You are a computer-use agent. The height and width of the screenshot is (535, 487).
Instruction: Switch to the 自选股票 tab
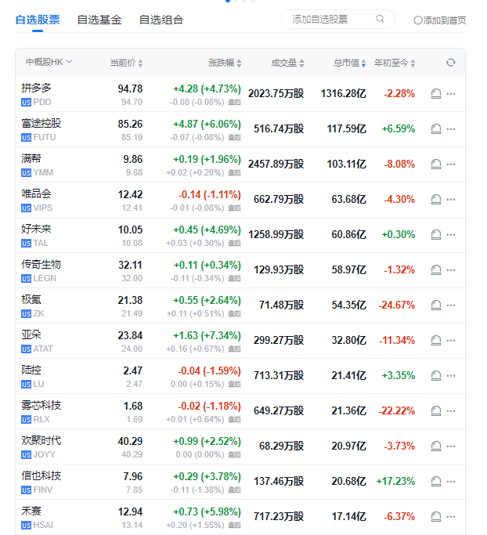click(x=38, y=20)
